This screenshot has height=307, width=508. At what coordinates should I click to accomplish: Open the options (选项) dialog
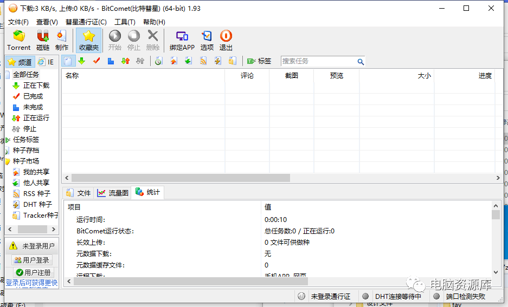point(207,41)
